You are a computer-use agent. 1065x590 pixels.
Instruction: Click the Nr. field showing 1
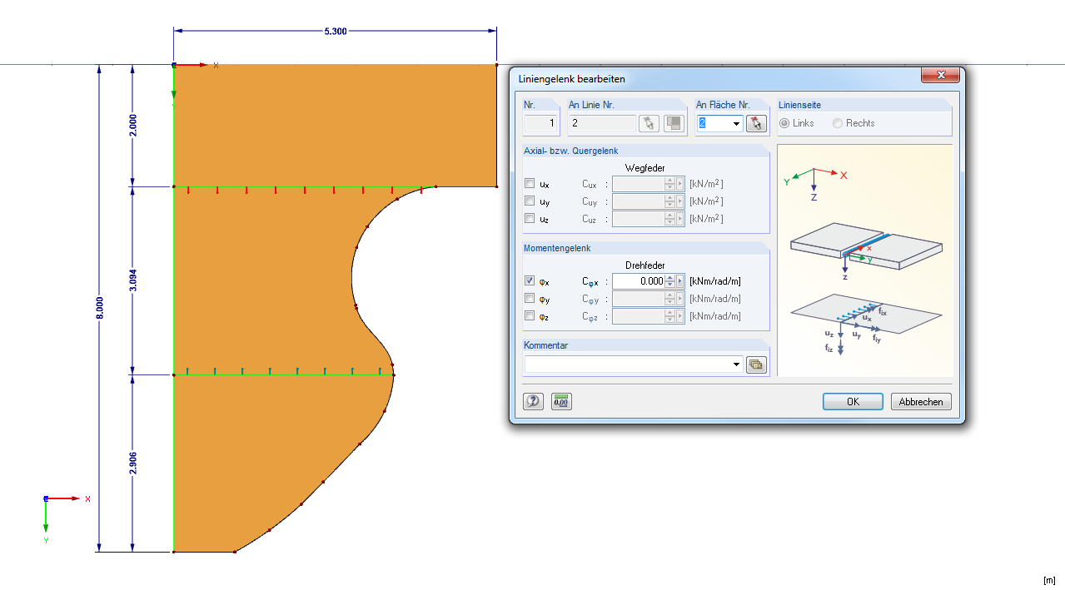click(x=539, y=123)
